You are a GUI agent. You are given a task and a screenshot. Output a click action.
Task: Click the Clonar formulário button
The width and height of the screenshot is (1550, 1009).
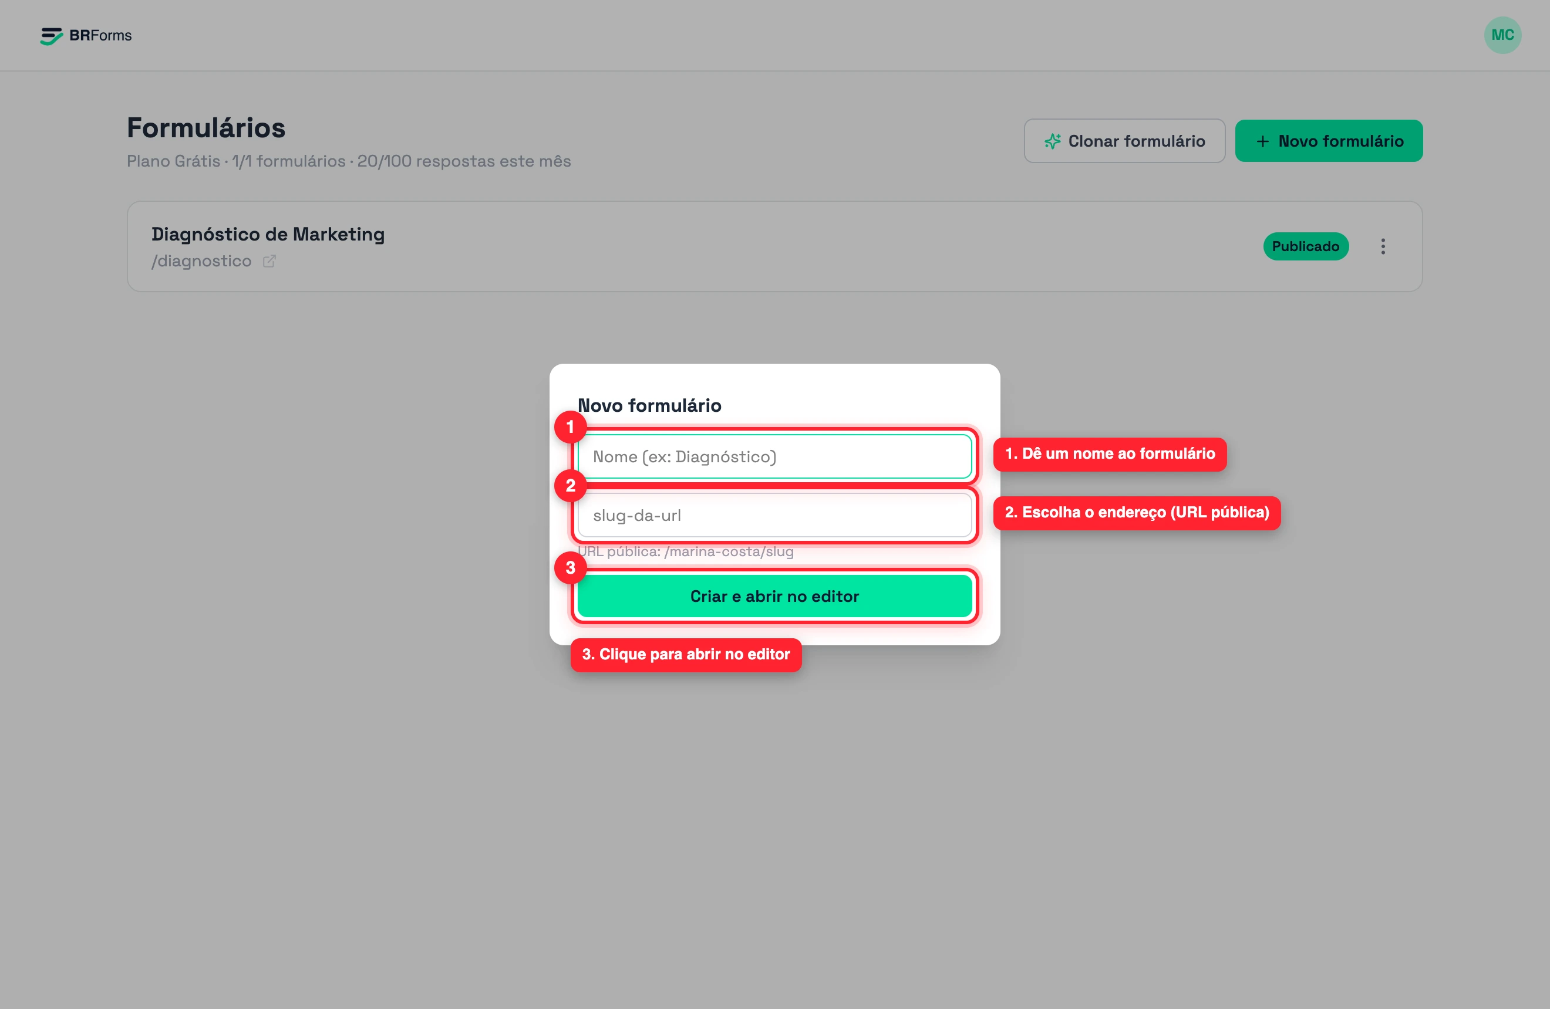(x=1124, y=141)
